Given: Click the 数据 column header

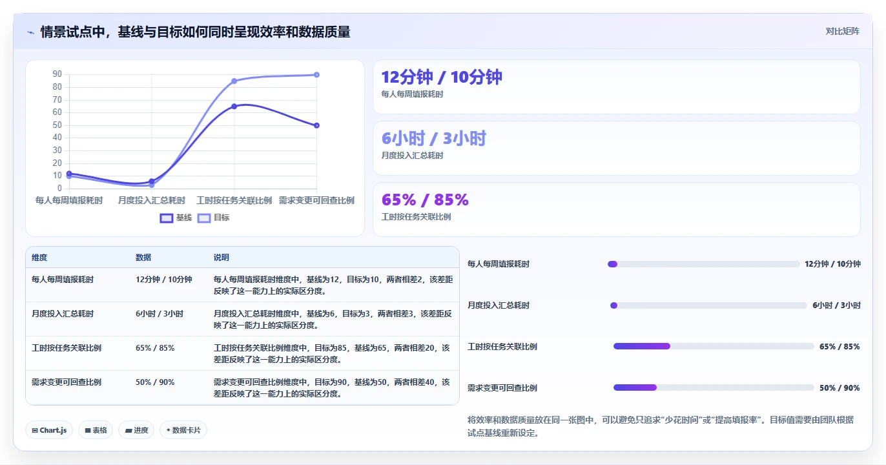Looking at the screenshot, I should click(x=143, y=258).
